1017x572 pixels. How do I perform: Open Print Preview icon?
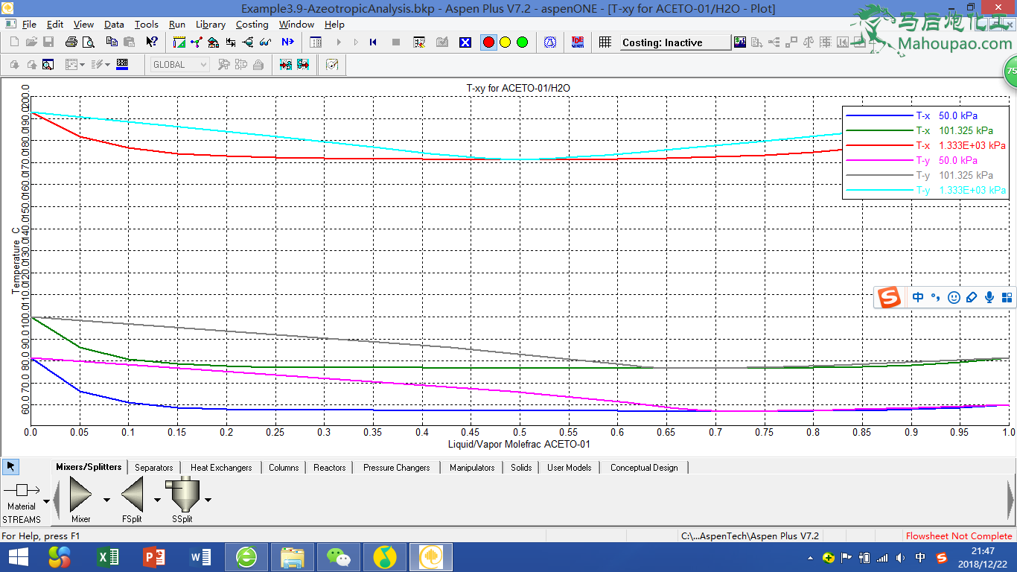click(89, 42)
